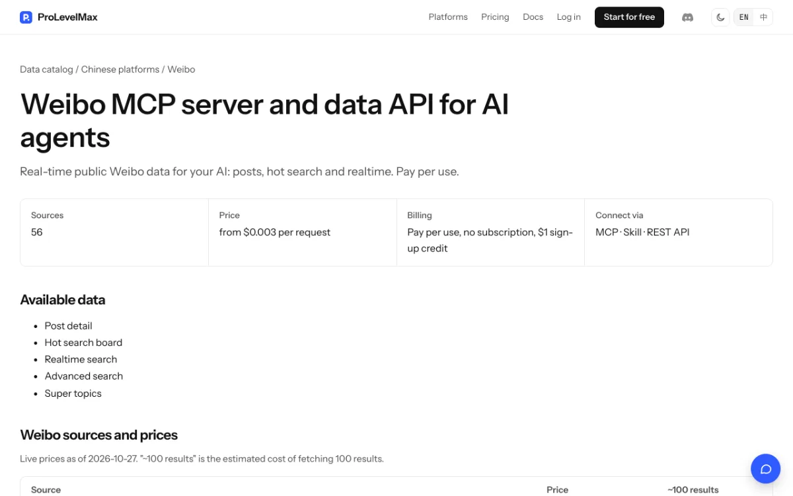793x496 pixels.
Task: Click the MCP · Skill · REST API text
Action: click(642, 232)
